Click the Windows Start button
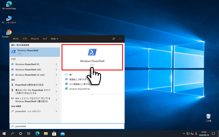Viewport: 219px width, 137px height. [x=4, y=133]
